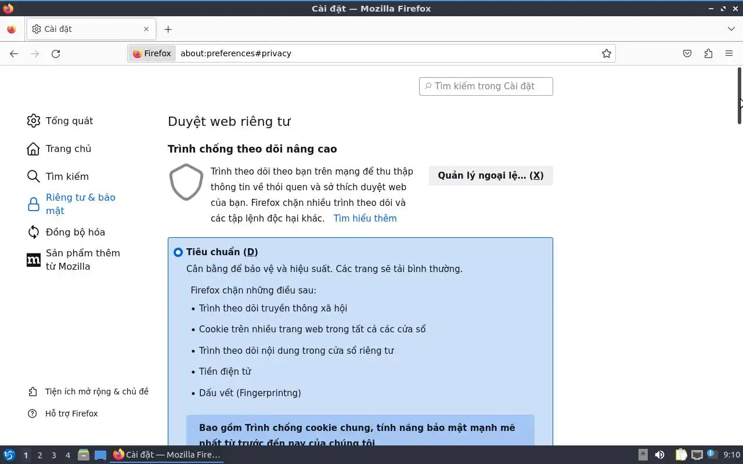Open Tiện ích mở rộng & chủ đề
The height and width of the screenshot is (464, 743).
point(88,391)
